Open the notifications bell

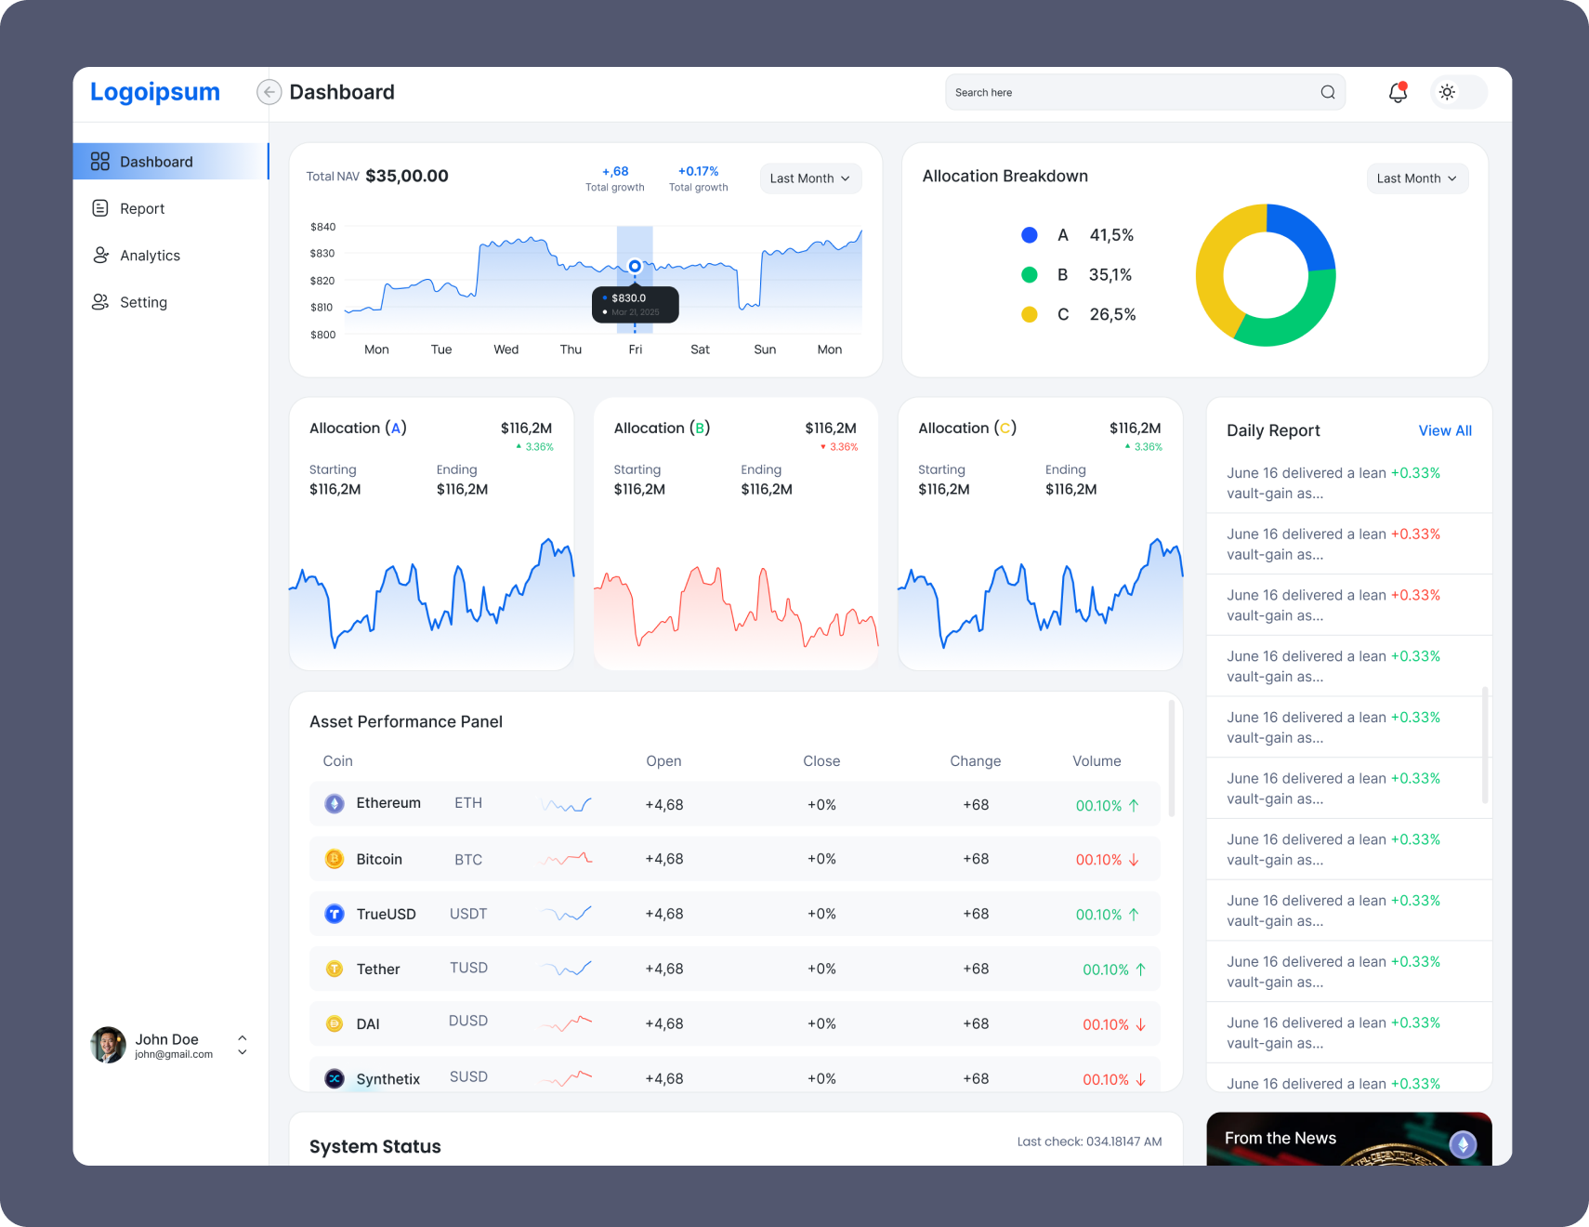1398,92
